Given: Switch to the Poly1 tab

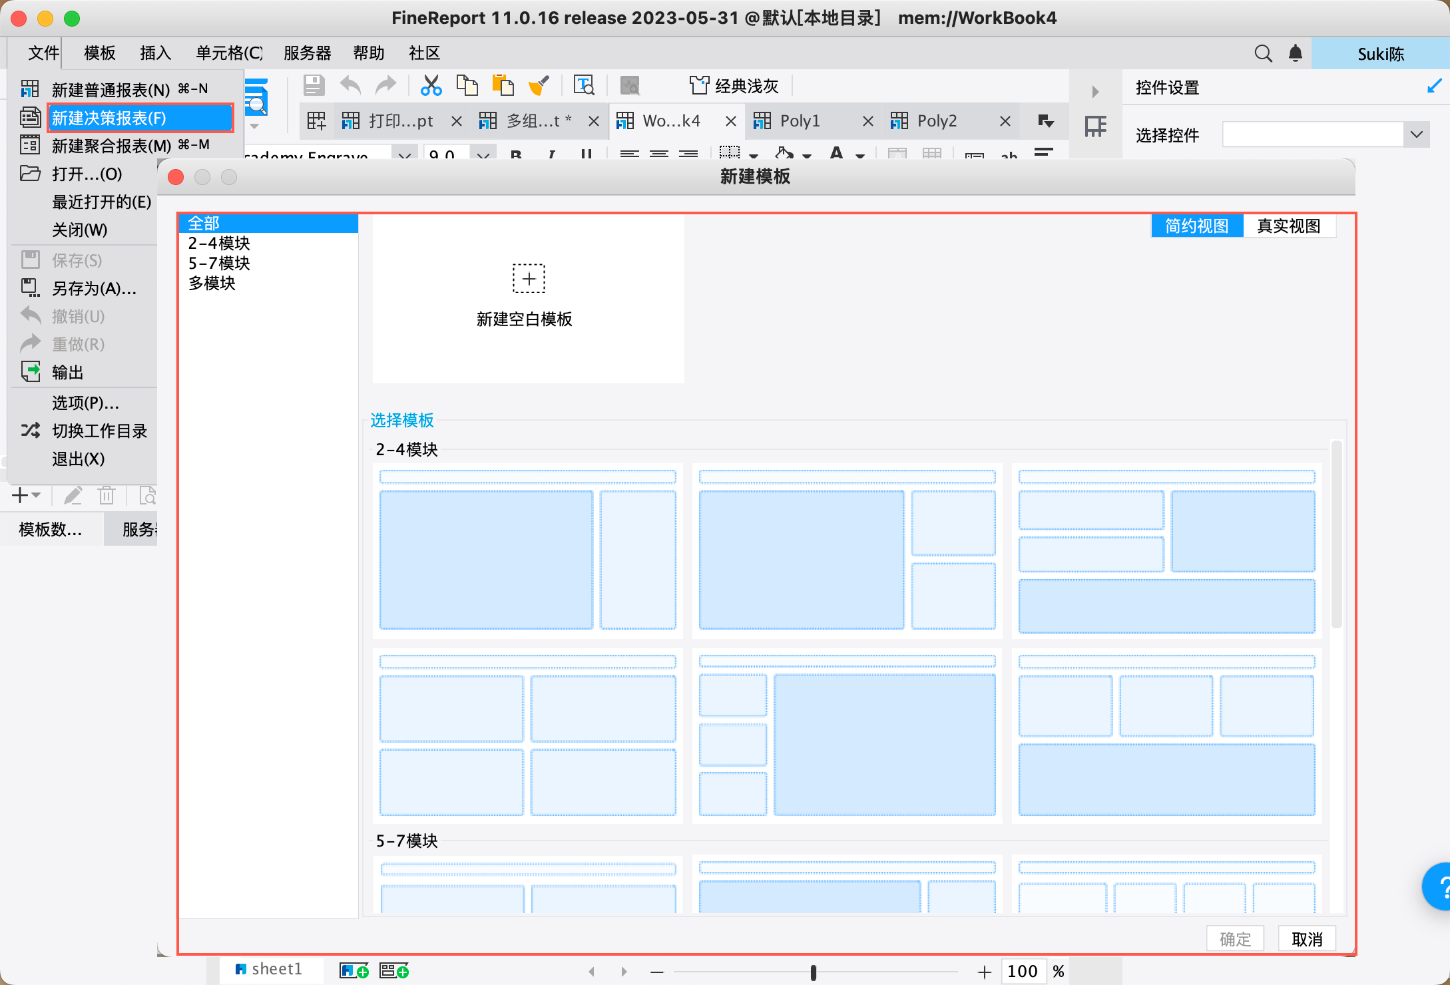Looking at the screenshot, I should (800, 120).
